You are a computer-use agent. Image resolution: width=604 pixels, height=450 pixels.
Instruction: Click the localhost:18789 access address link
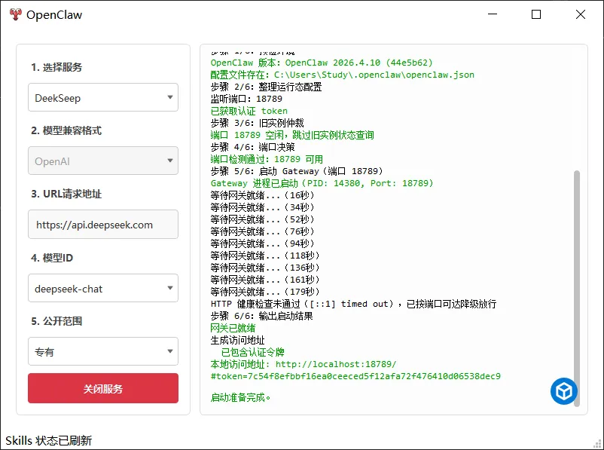point(336,364)
